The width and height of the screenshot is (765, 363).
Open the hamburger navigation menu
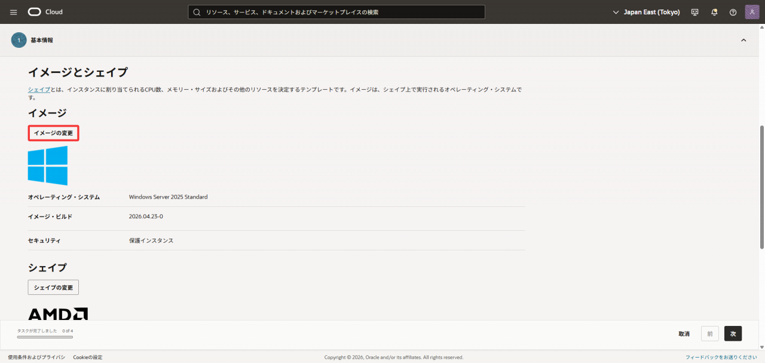tap(14, 12)
